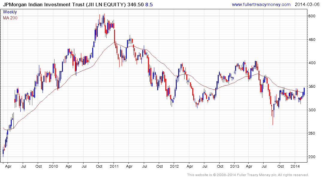Click the long red candle wick low near 270
This screenshot has height=179, width=322.
coord(273,118)
